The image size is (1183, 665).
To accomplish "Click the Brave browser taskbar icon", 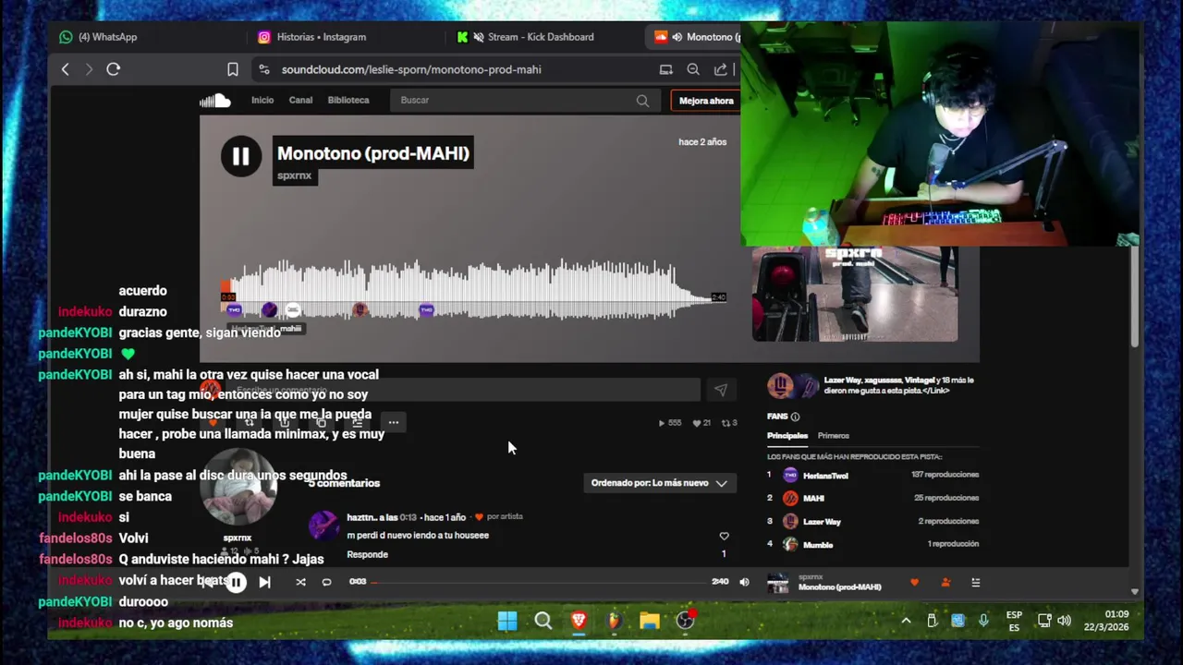I will click(x=579, y=621).
